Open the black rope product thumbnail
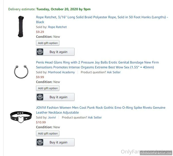 click(21, 26)
